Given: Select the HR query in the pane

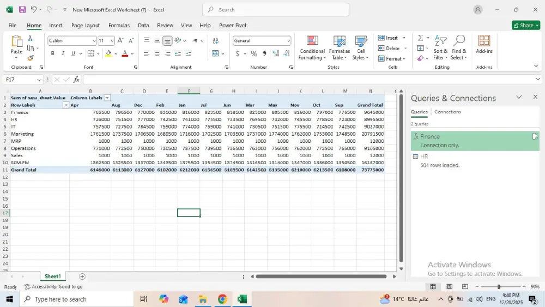Looking at the screenshot, I should click(475, 161).
